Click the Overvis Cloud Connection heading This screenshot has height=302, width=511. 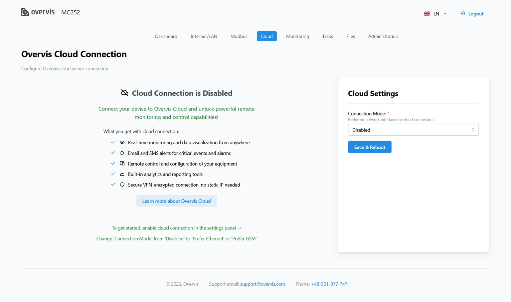74,54
